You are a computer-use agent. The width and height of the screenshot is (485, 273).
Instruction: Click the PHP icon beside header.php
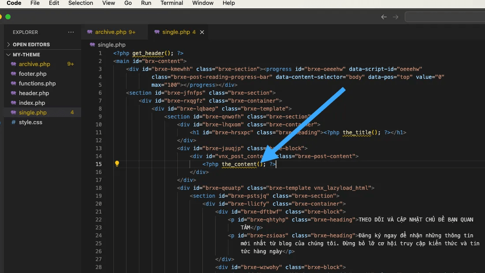point(13,93)
